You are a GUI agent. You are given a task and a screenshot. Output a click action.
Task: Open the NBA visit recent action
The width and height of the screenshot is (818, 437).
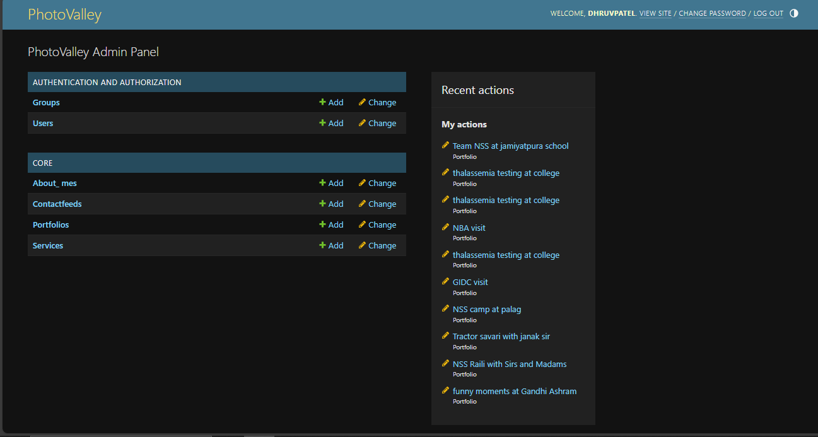[469, 228]
